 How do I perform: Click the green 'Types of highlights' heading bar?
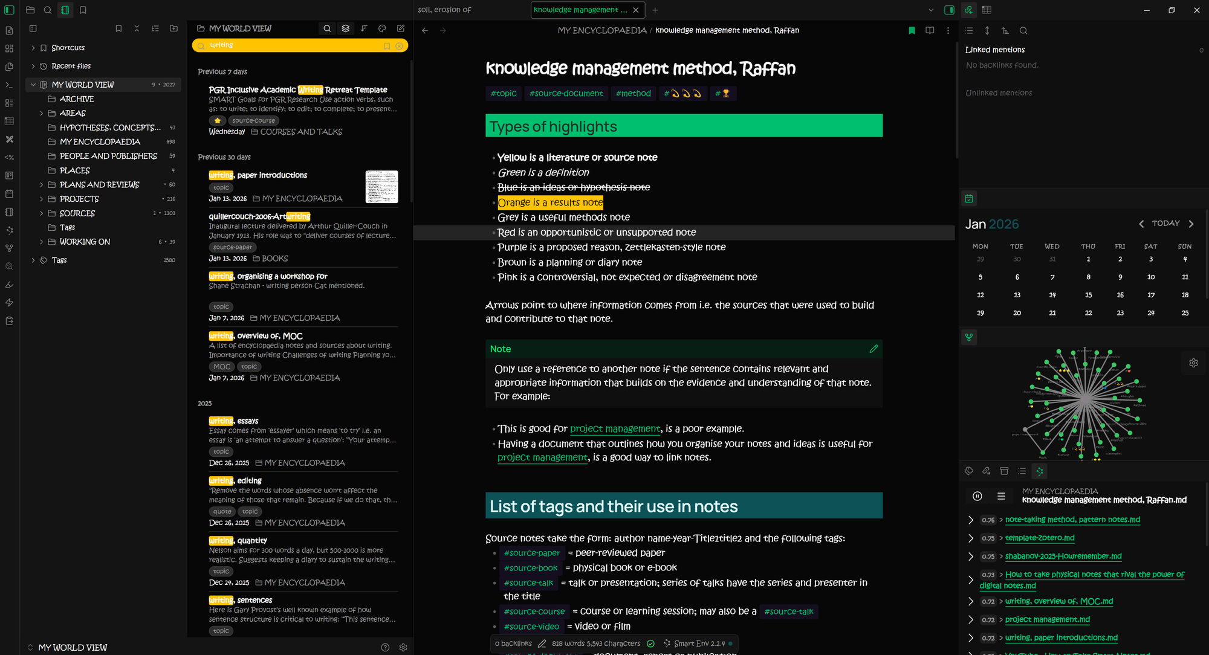point(683,126)
